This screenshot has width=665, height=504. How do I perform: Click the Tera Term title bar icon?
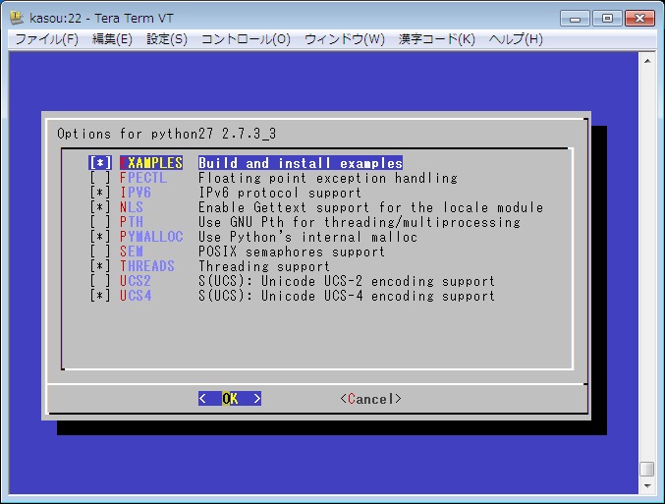[x=17, y=18]
